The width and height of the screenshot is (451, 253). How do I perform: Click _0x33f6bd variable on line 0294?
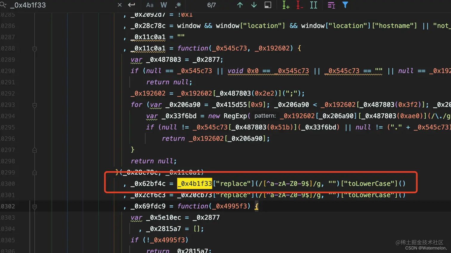pos(179,116)
